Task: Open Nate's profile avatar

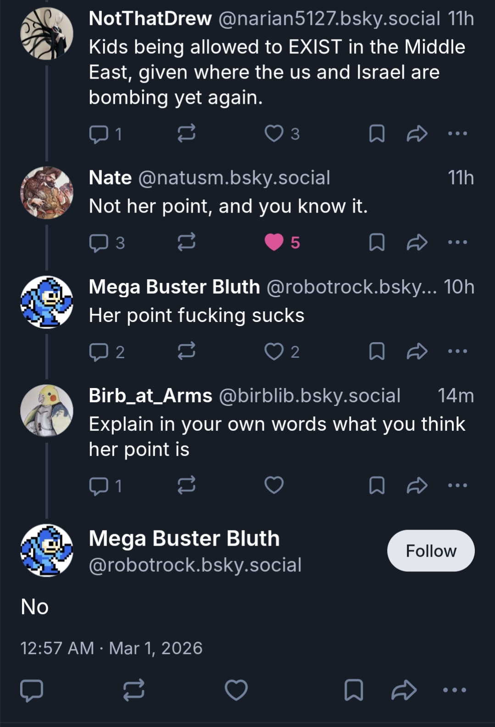Action: (47, 193)
